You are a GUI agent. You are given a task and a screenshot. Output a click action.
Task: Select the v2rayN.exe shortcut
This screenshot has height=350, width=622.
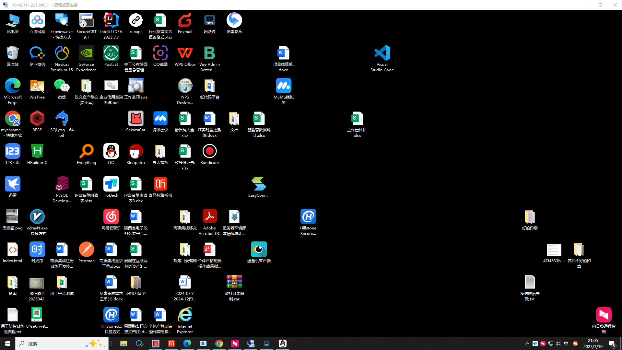click(x=37, y=222)
